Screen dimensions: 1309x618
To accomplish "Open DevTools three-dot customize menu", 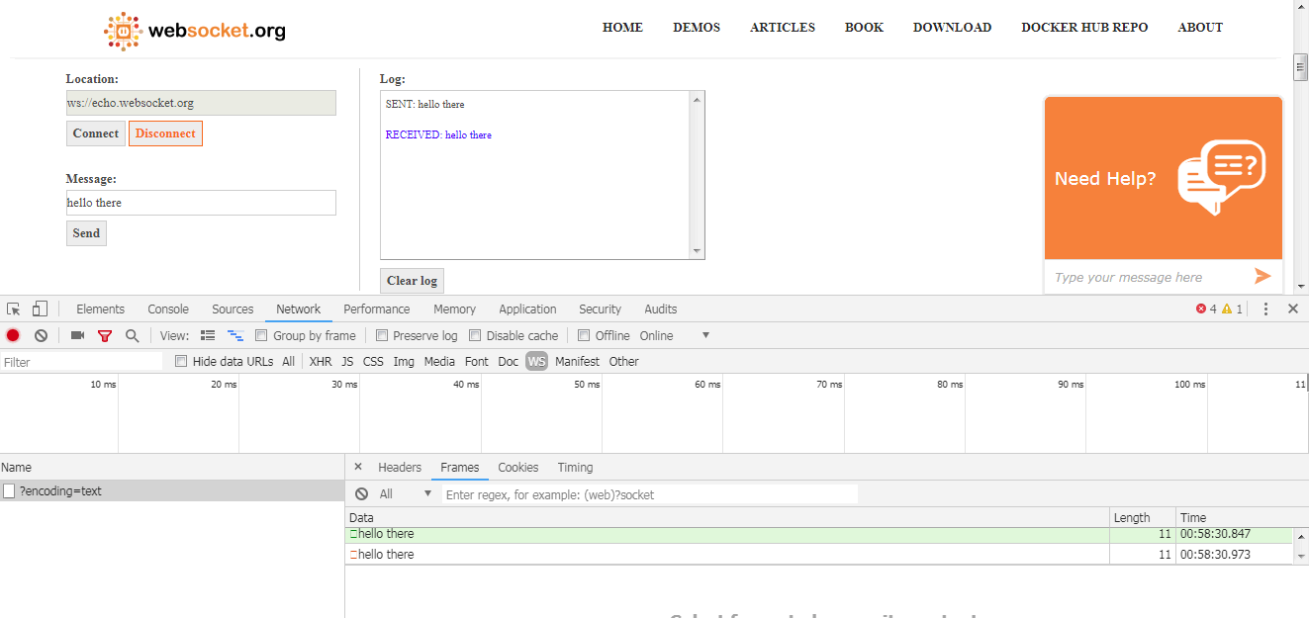I will click(1265, 309).
